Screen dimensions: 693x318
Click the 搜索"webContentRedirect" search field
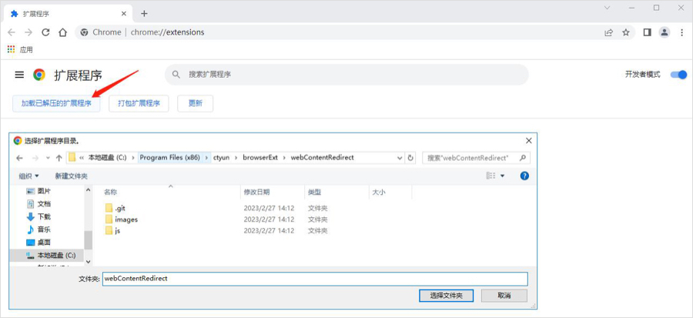pyautogui.click(x=476, y=158)
